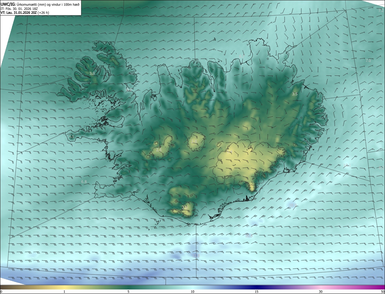Select the VT: Lau. 31.01.2026 20Z line

pos(25,13)
